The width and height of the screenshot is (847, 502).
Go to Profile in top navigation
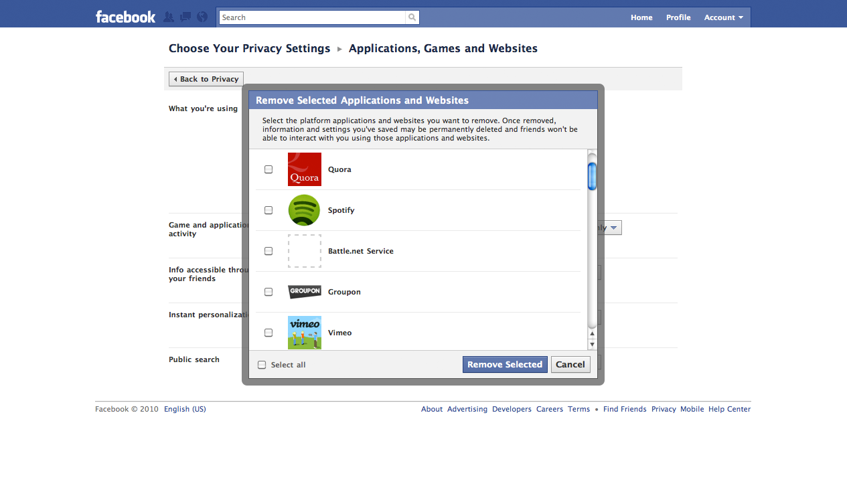pos(678,17)
